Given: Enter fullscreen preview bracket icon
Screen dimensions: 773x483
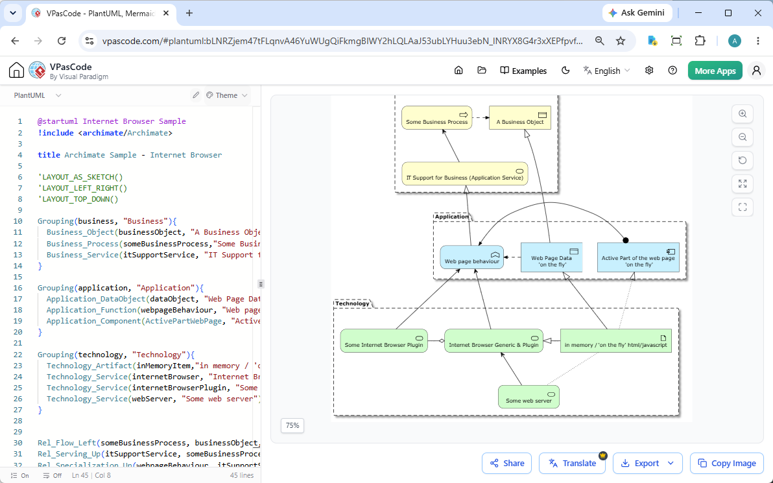Looking at the screenshot, I should click(743, 207).
